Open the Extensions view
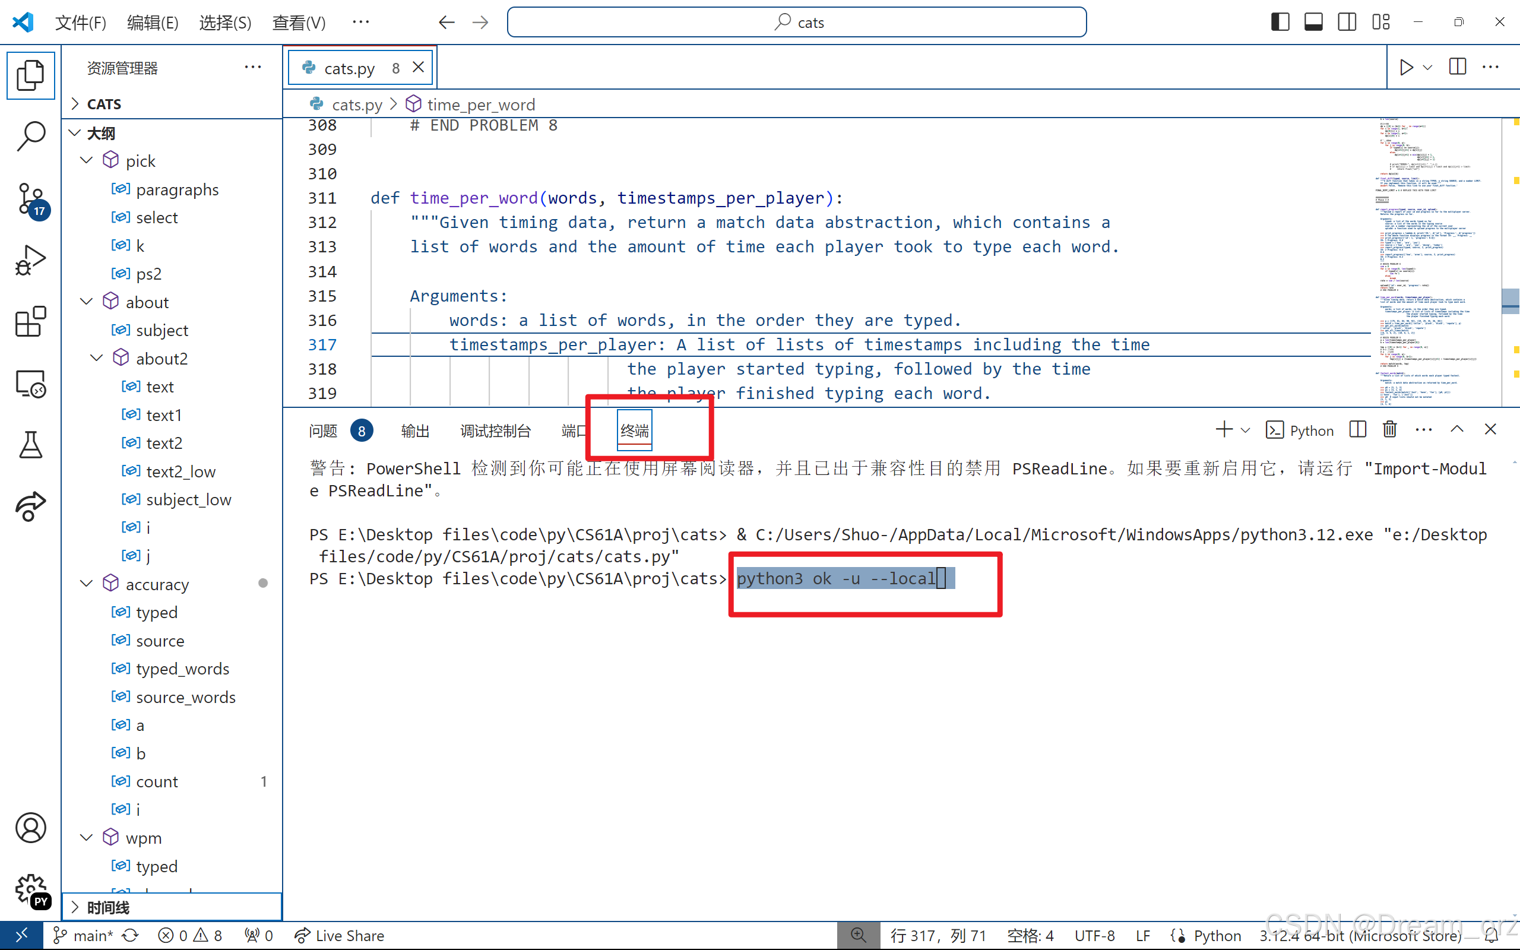 (x=30, y=322)
